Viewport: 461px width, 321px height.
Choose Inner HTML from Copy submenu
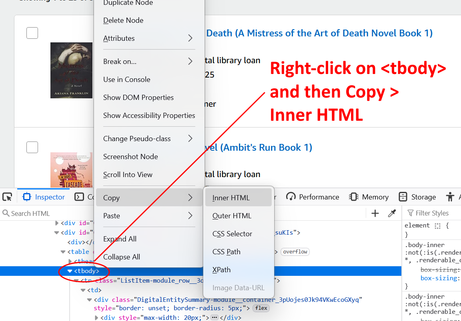click(239, 197)
